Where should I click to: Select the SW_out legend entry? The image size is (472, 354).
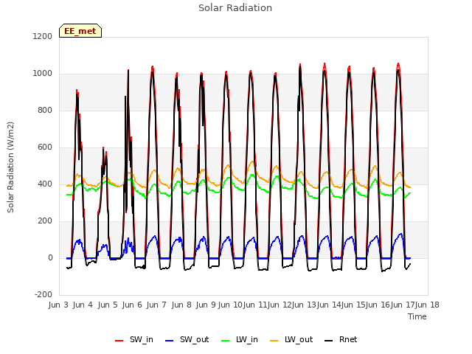click(x=187, y=339)
